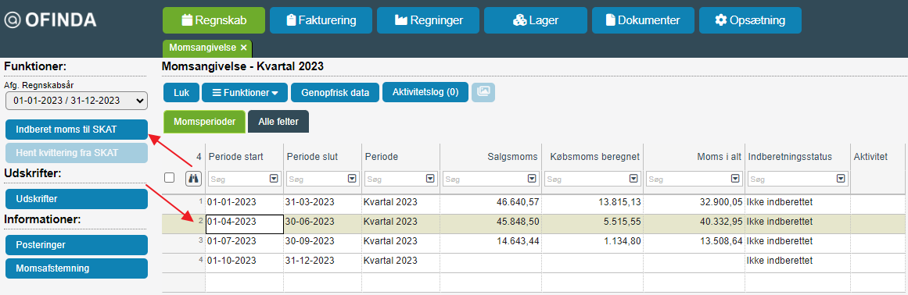Close the Momsangivelse tab with X

[x=244, y=48]
